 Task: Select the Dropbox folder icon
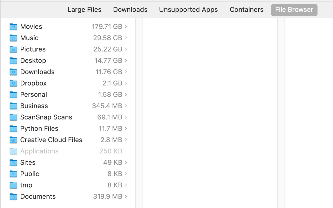click(x=13, y=83)
